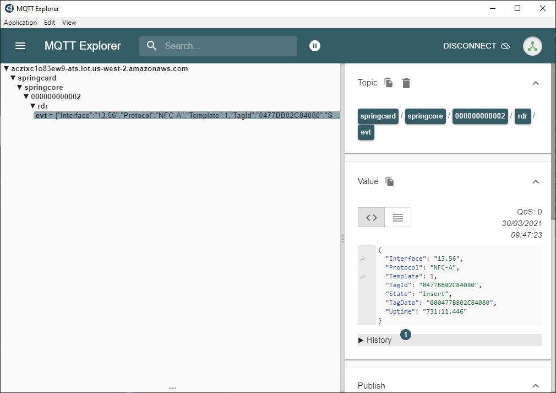Switch value view to JSON formatted mode
This screenshot has width=556, height=393.
coord(371,217)
